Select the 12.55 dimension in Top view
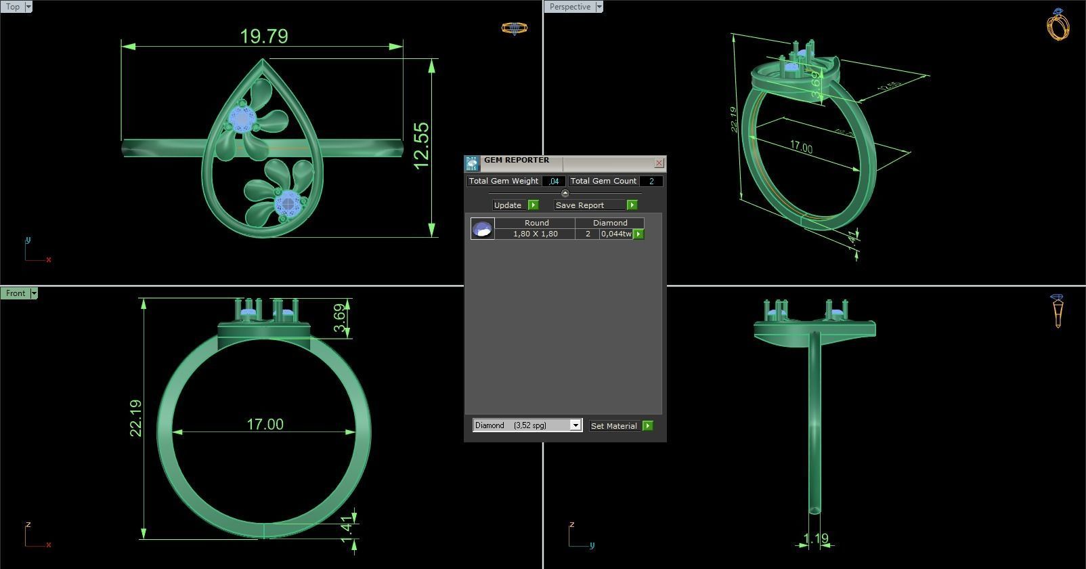The width and height of the screenshot is (1086, 569). click(420, 146)
